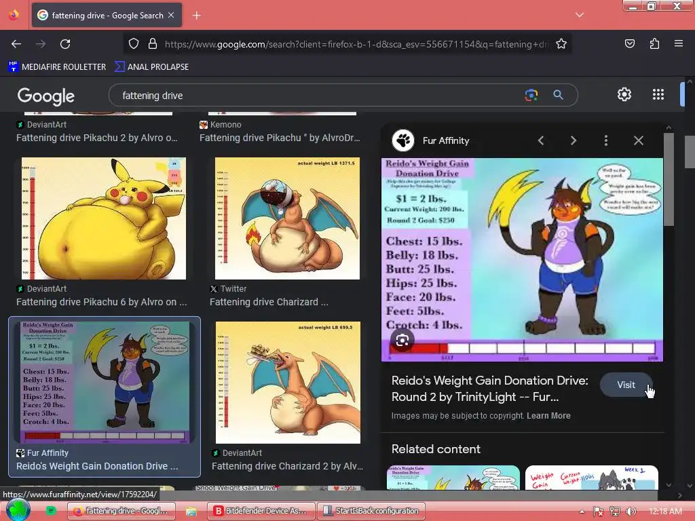Switch to StartIsBack configuration taskbar window
The height and width of the screenshot is (521, 695).
tap(371, 511)
